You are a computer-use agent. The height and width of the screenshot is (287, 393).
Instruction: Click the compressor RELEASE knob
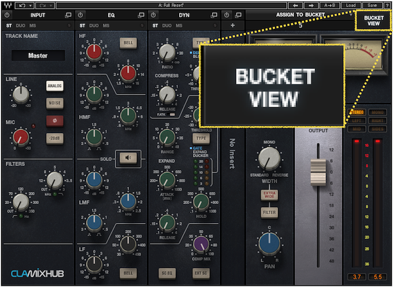point(167,95)
